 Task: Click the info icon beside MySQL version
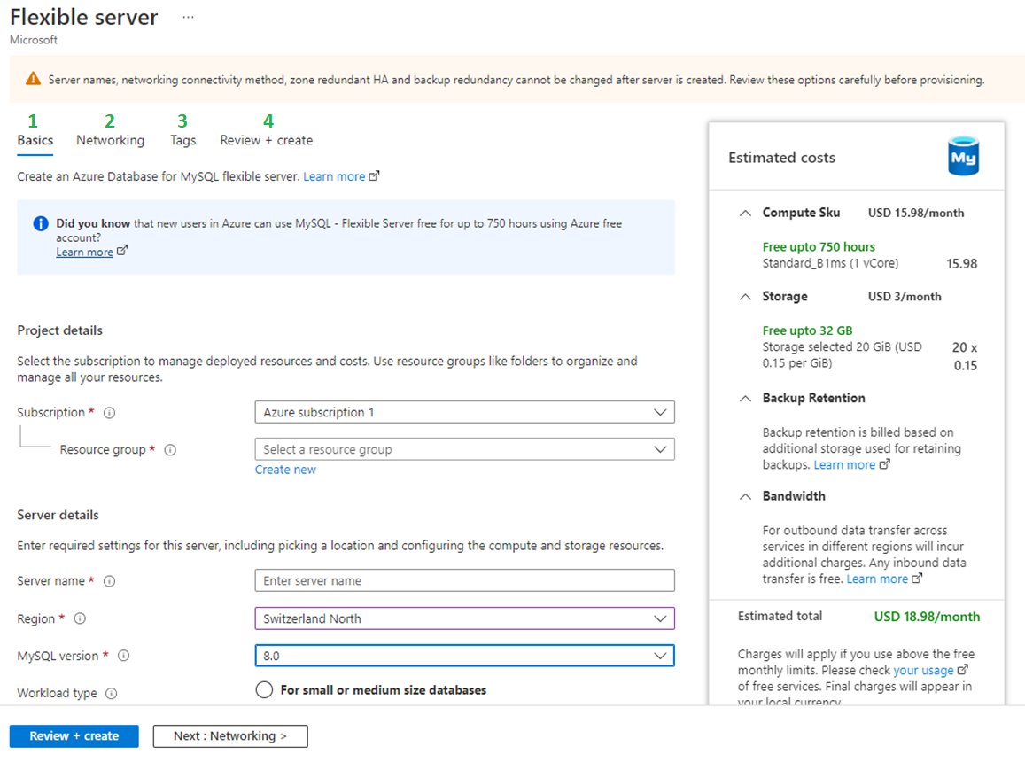123,657
